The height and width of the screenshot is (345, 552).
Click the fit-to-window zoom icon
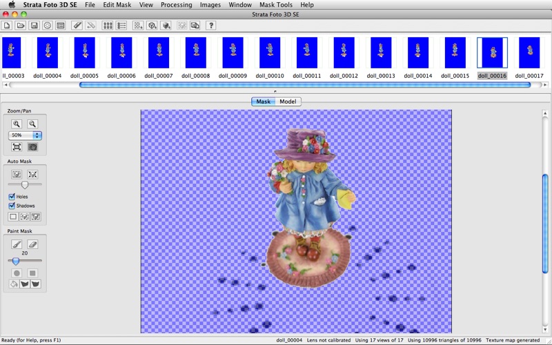tap(17, 147)
